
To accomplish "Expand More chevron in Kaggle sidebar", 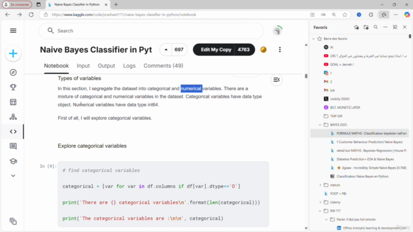I will click(13, 176).
